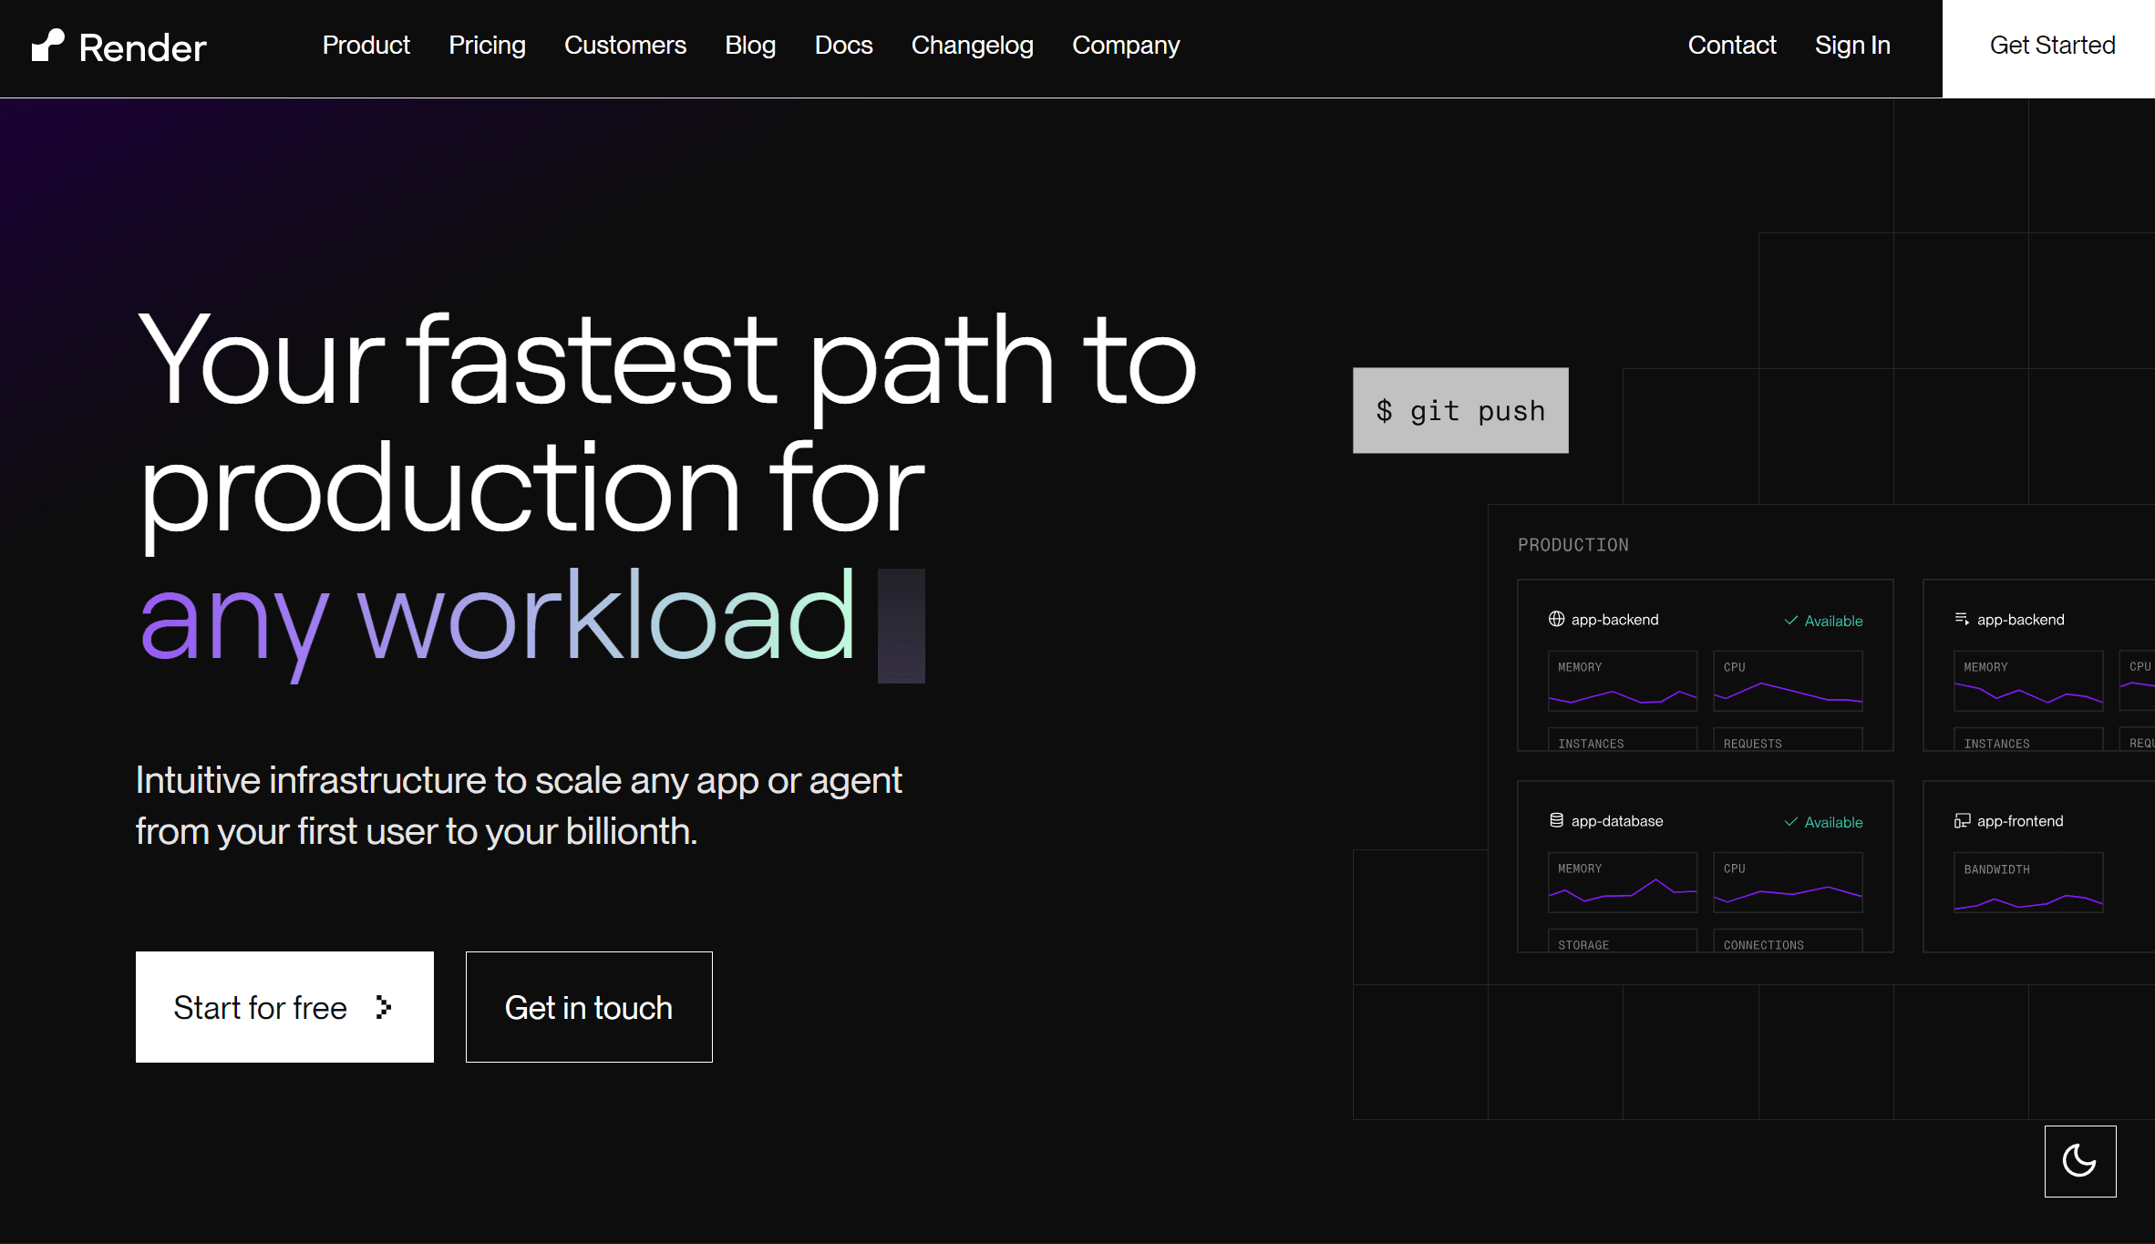Go to the Pricing page

[x=487, y=46]
